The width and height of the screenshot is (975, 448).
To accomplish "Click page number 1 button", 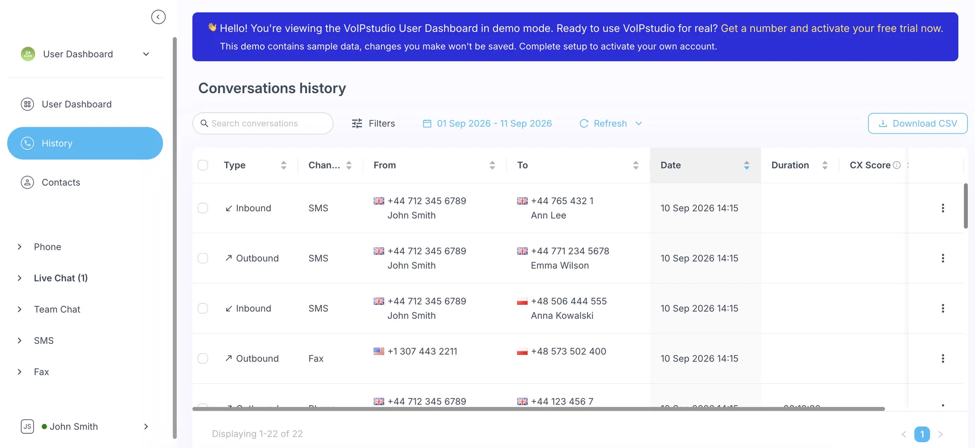I will (922, 434).
